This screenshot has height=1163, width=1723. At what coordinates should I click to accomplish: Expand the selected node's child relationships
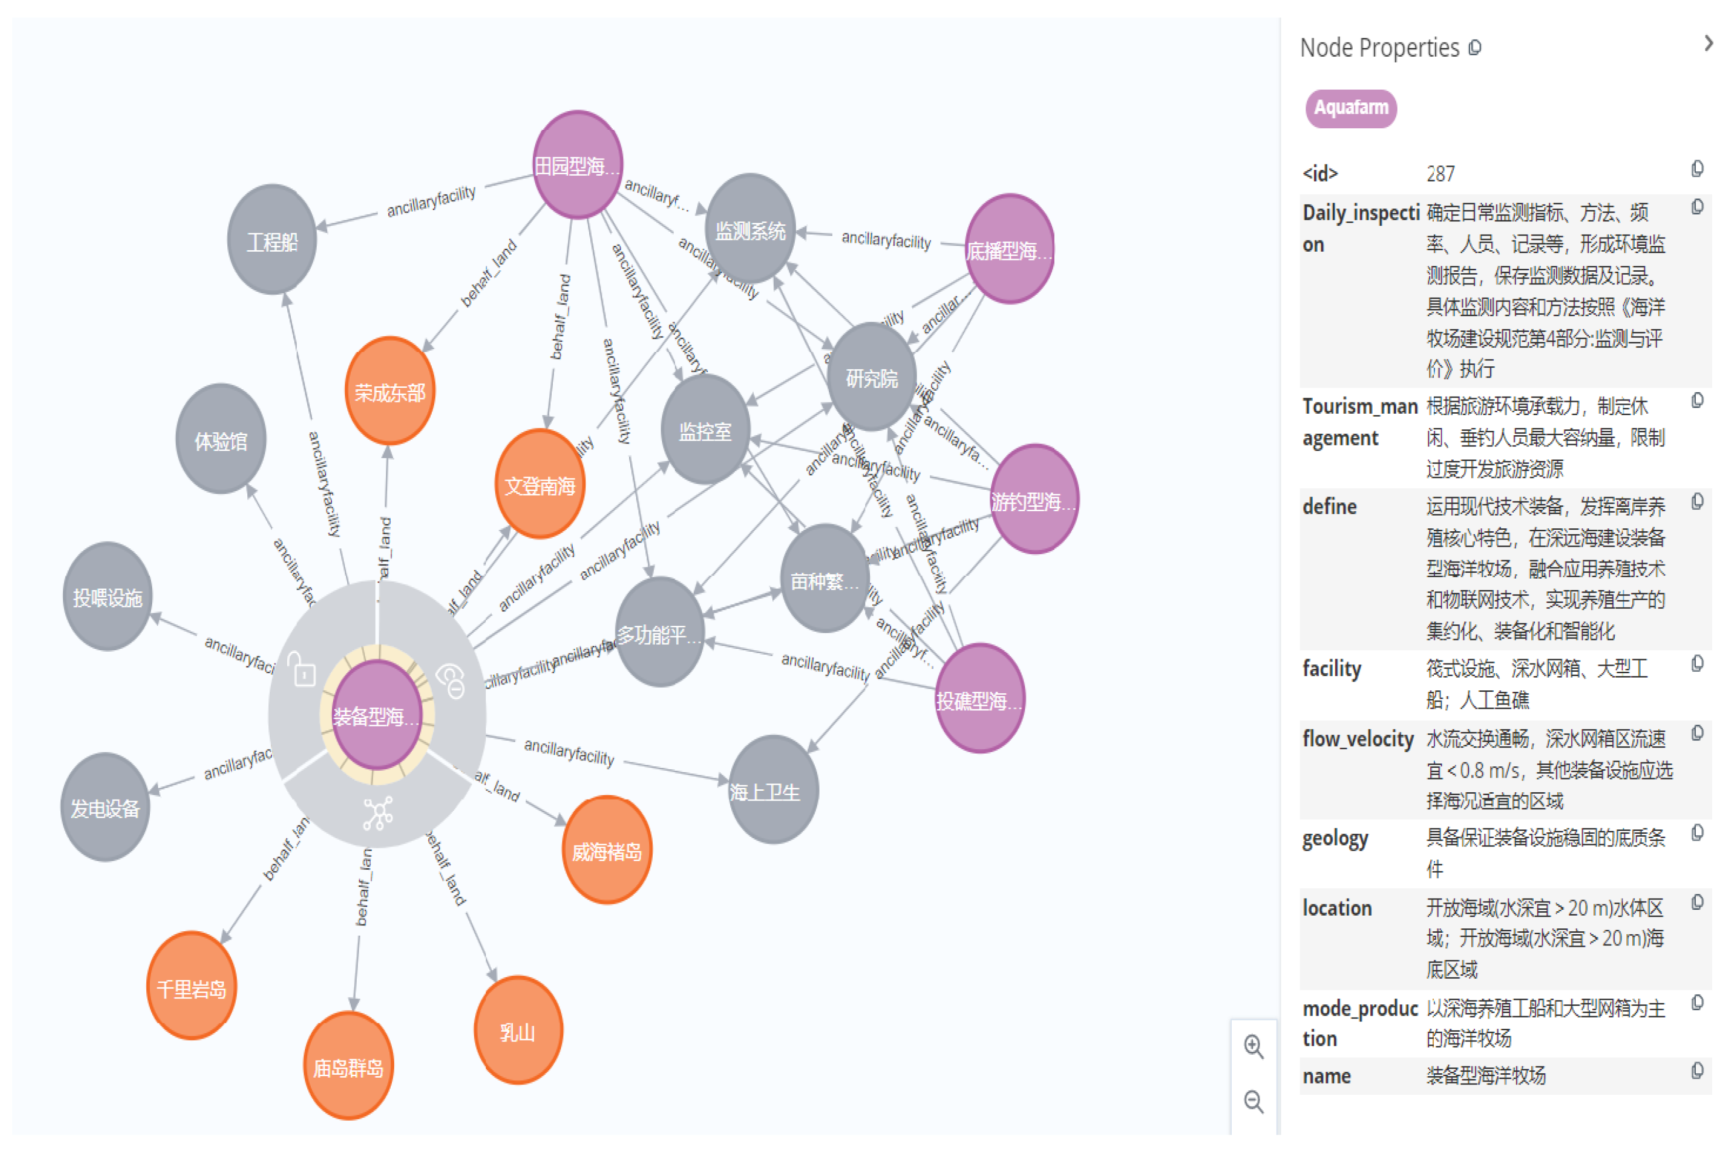pos(378,813)
